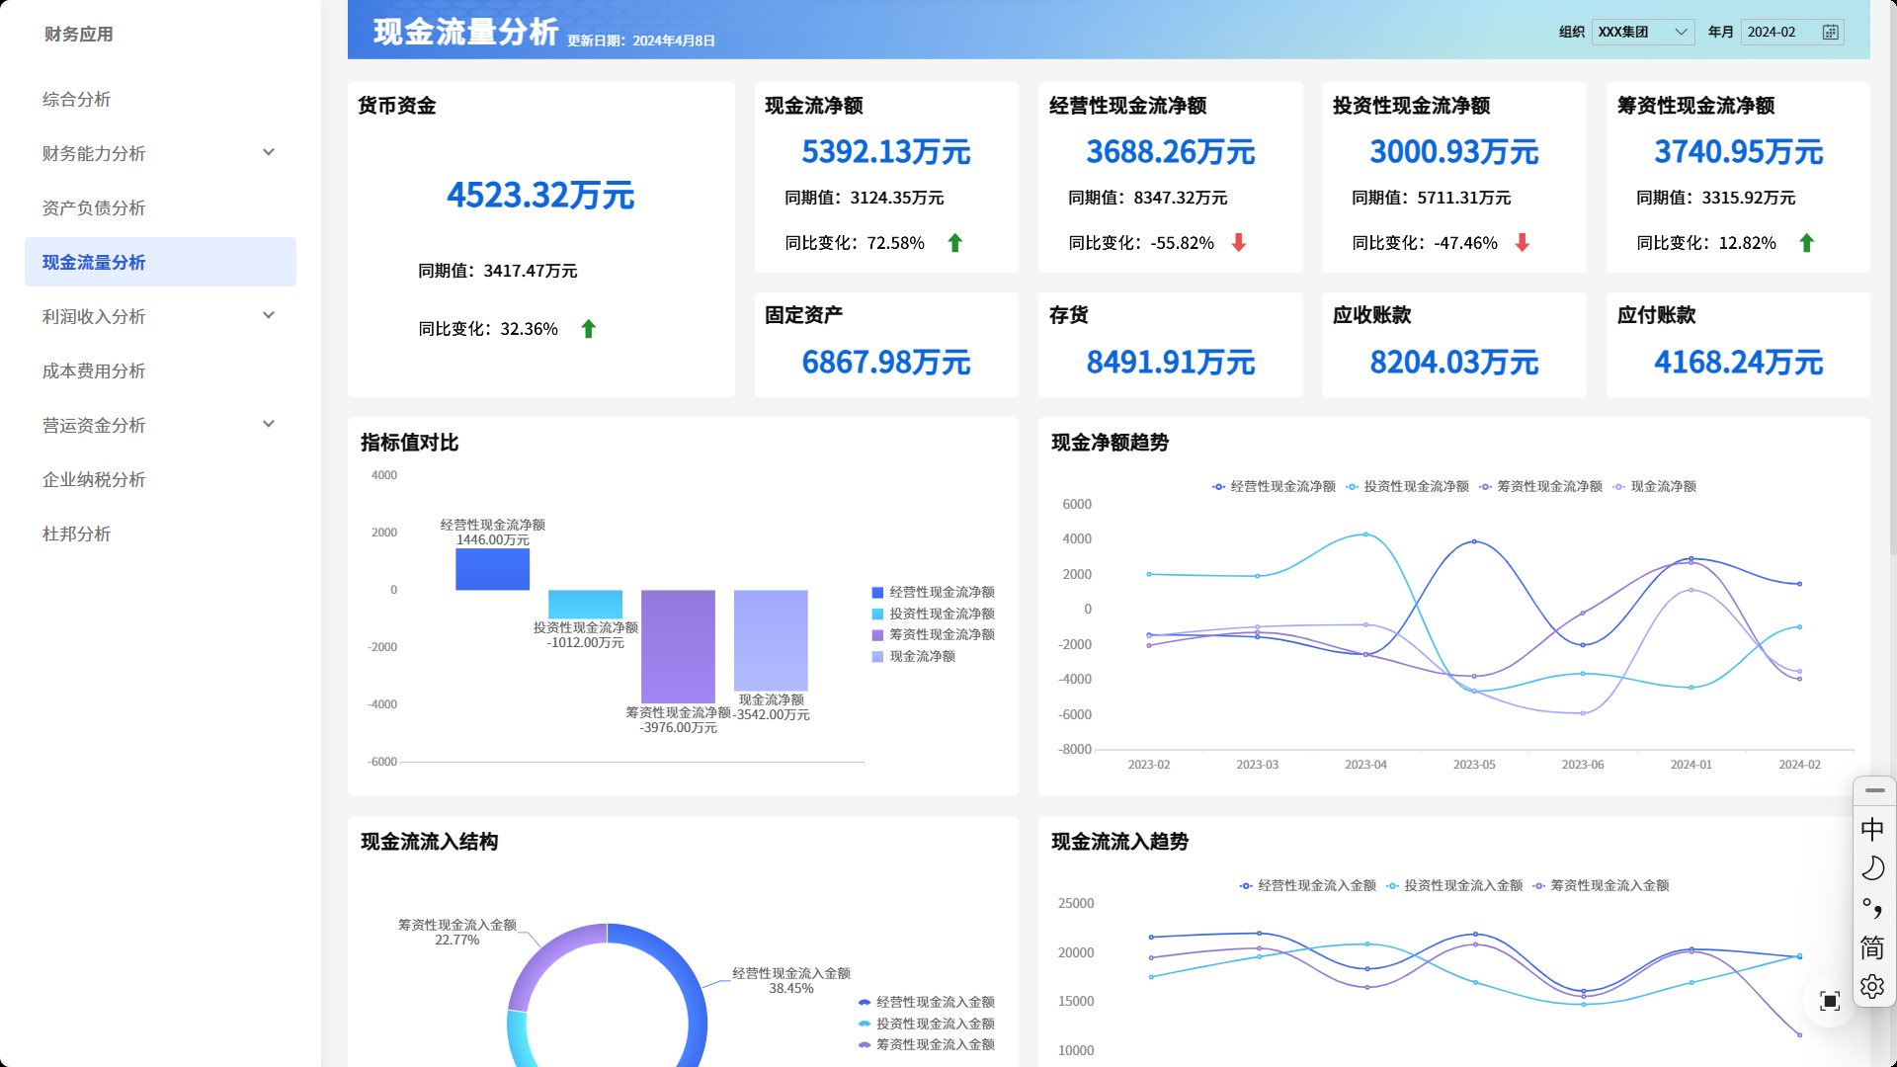Viewport: 1897px width, 1067px height.
Task: Expand 营运资金分析 submenu chevron
Action: tap(269, 424)
